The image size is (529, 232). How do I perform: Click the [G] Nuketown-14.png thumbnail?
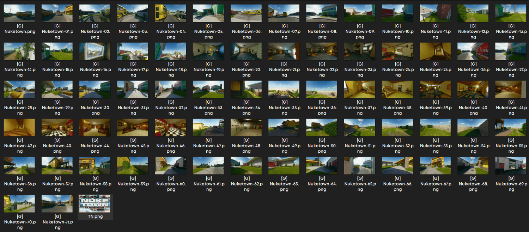(x=19, y=51)
